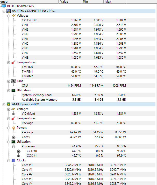This screenshot has height=185, width=157.
Task: Select the Core #1 clock row
Action: (x=88, y=170)
